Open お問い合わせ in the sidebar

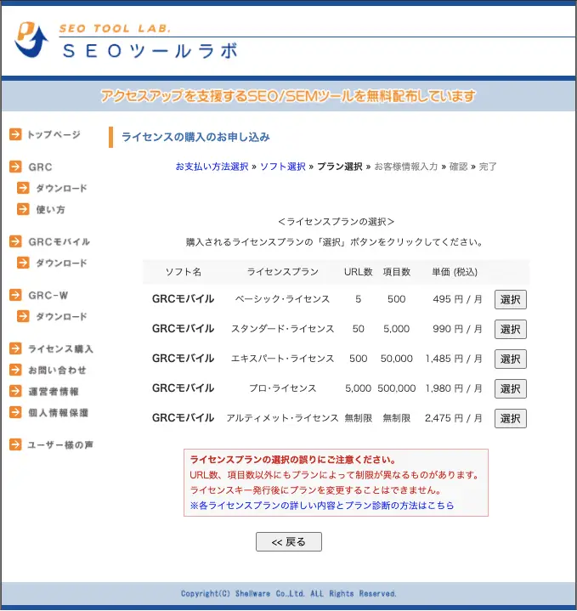point(57,370)
